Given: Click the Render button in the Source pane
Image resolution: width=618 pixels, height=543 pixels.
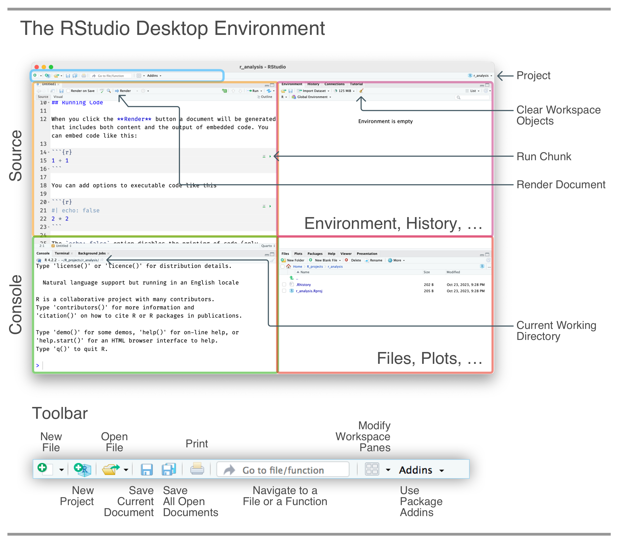Looking at the screenshot, I should 123,91.
